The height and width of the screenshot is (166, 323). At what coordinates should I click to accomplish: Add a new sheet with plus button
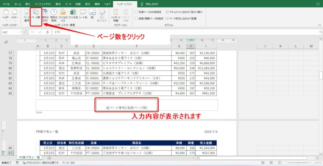coord(49,158)
